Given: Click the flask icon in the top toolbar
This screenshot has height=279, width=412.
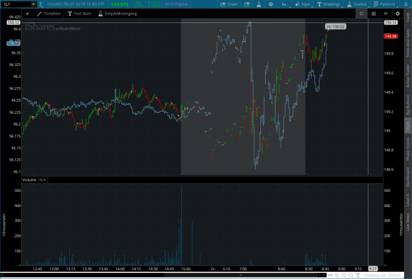Looking at the screenshot, I should point(259,4).
